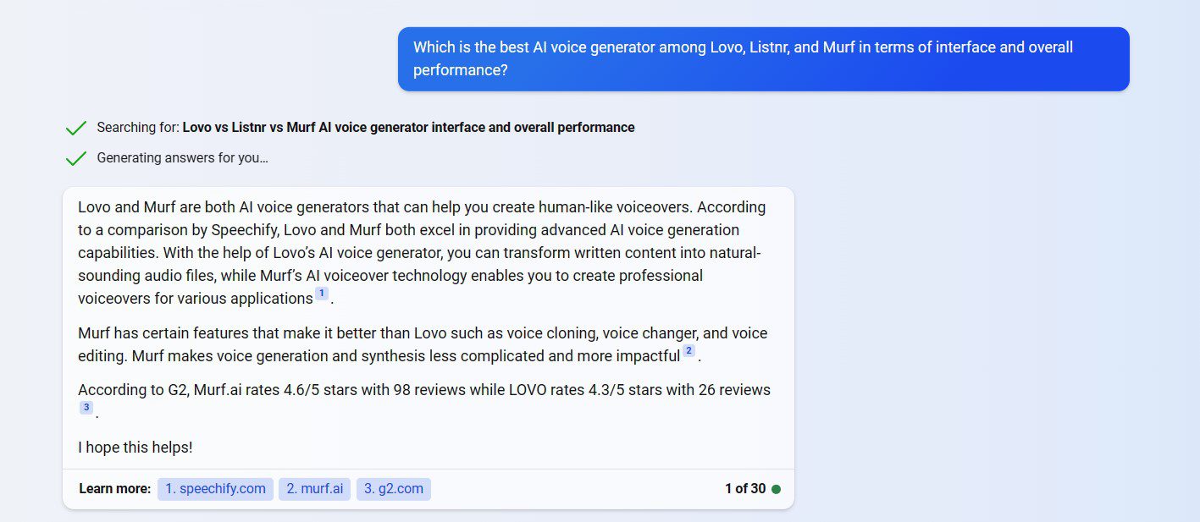Select citation marker 3 below the G2 ratings sentence
Viewport: 1200px width, 522px height.
click(86, 407)
